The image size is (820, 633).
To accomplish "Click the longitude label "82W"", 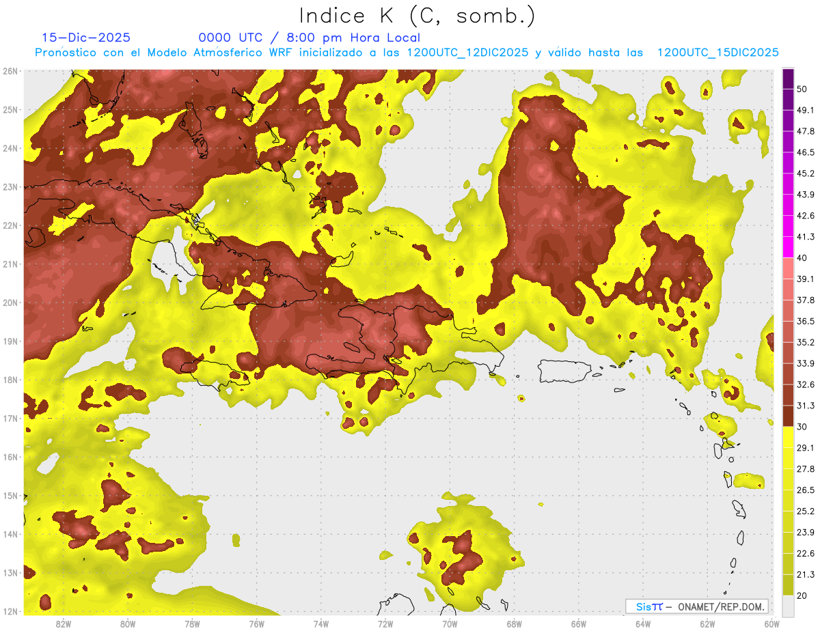I will [x=64, y=623].
